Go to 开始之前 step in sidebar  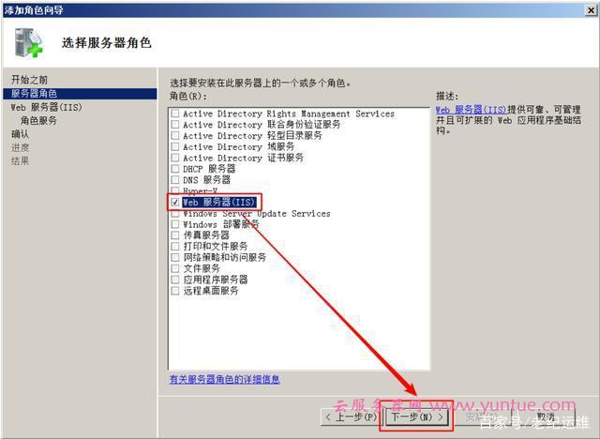tap(30, 80)
